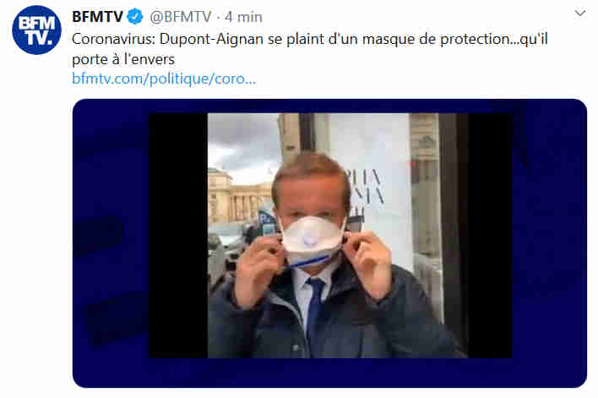Open the embedded video thumbnail
The height and width of the screenshot is (398, 598).
330,236
